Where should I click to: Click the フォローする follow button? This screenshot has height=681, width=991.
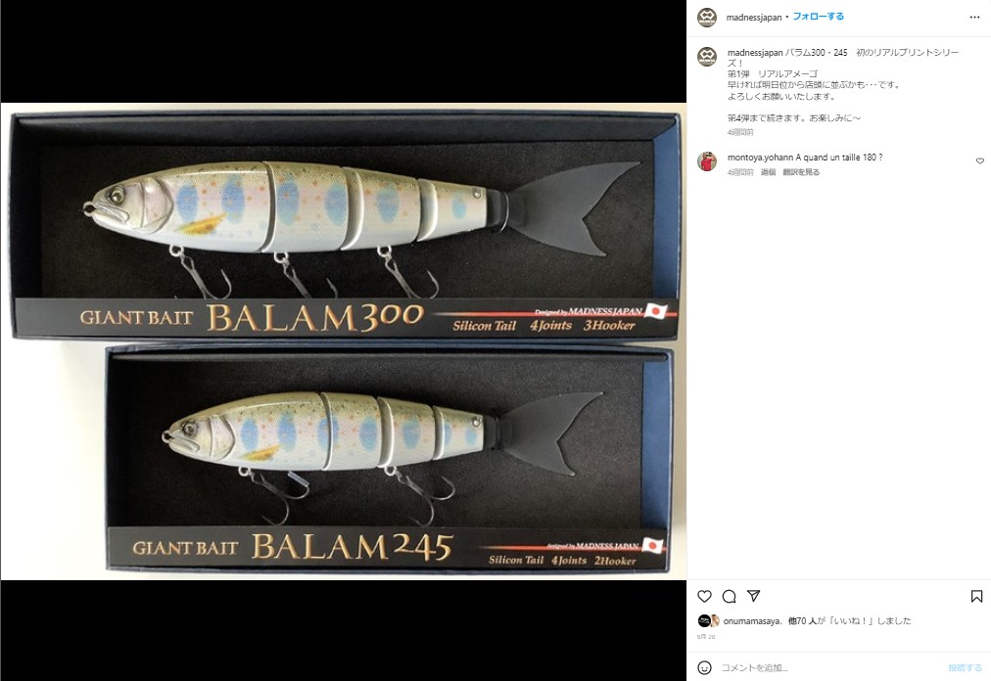pyautogui.click(x=819, y=17)
